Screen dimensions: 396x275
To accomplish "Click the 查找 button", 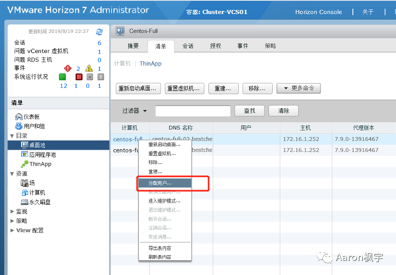I will [250, 111].
